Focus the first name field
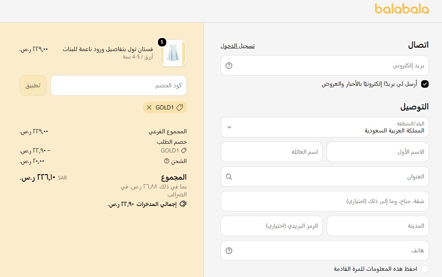Image resolution: width=442 pixels, height=277 pixels. pyautogui.click(x=378, y=152)
